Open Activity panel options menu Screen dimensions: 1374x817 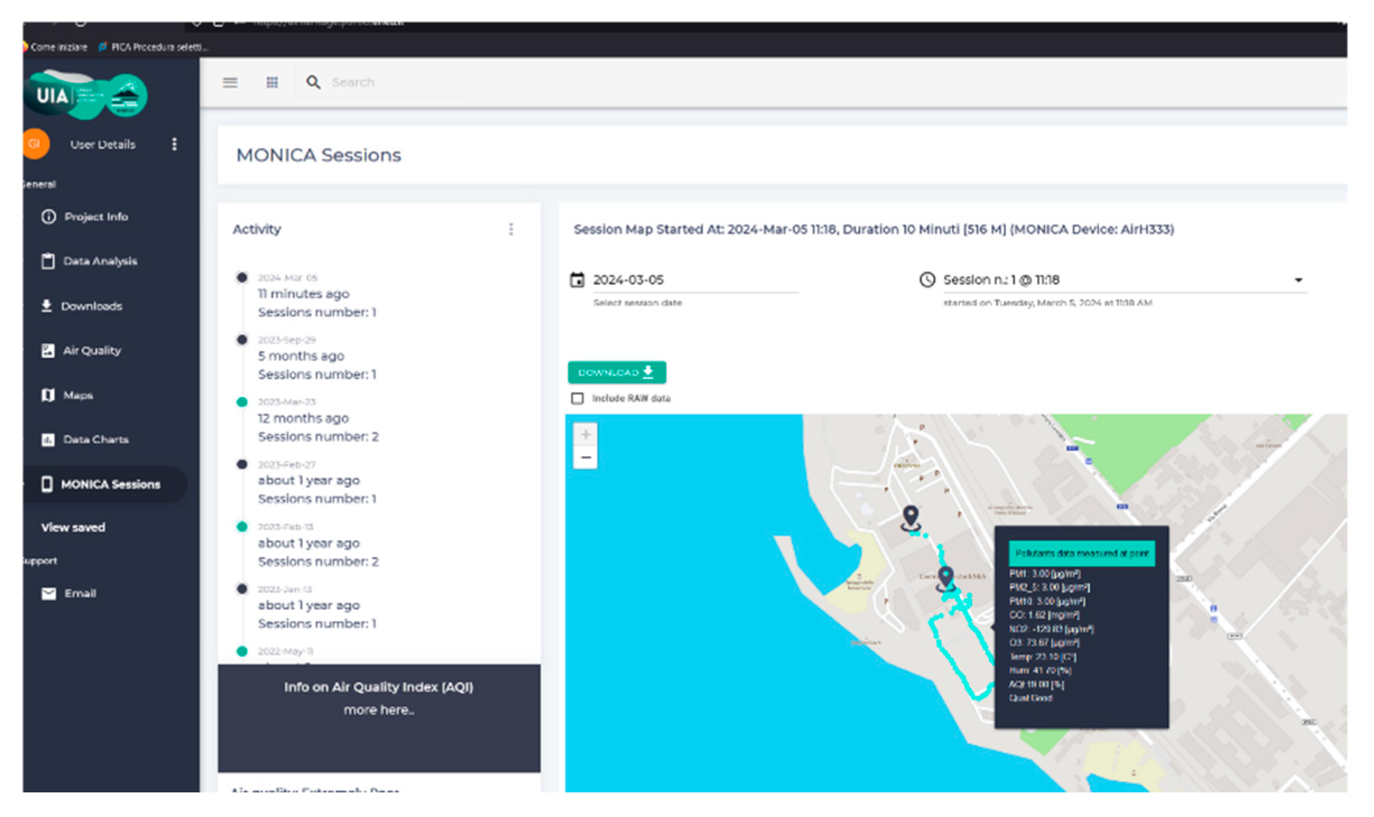coord(510,229)
